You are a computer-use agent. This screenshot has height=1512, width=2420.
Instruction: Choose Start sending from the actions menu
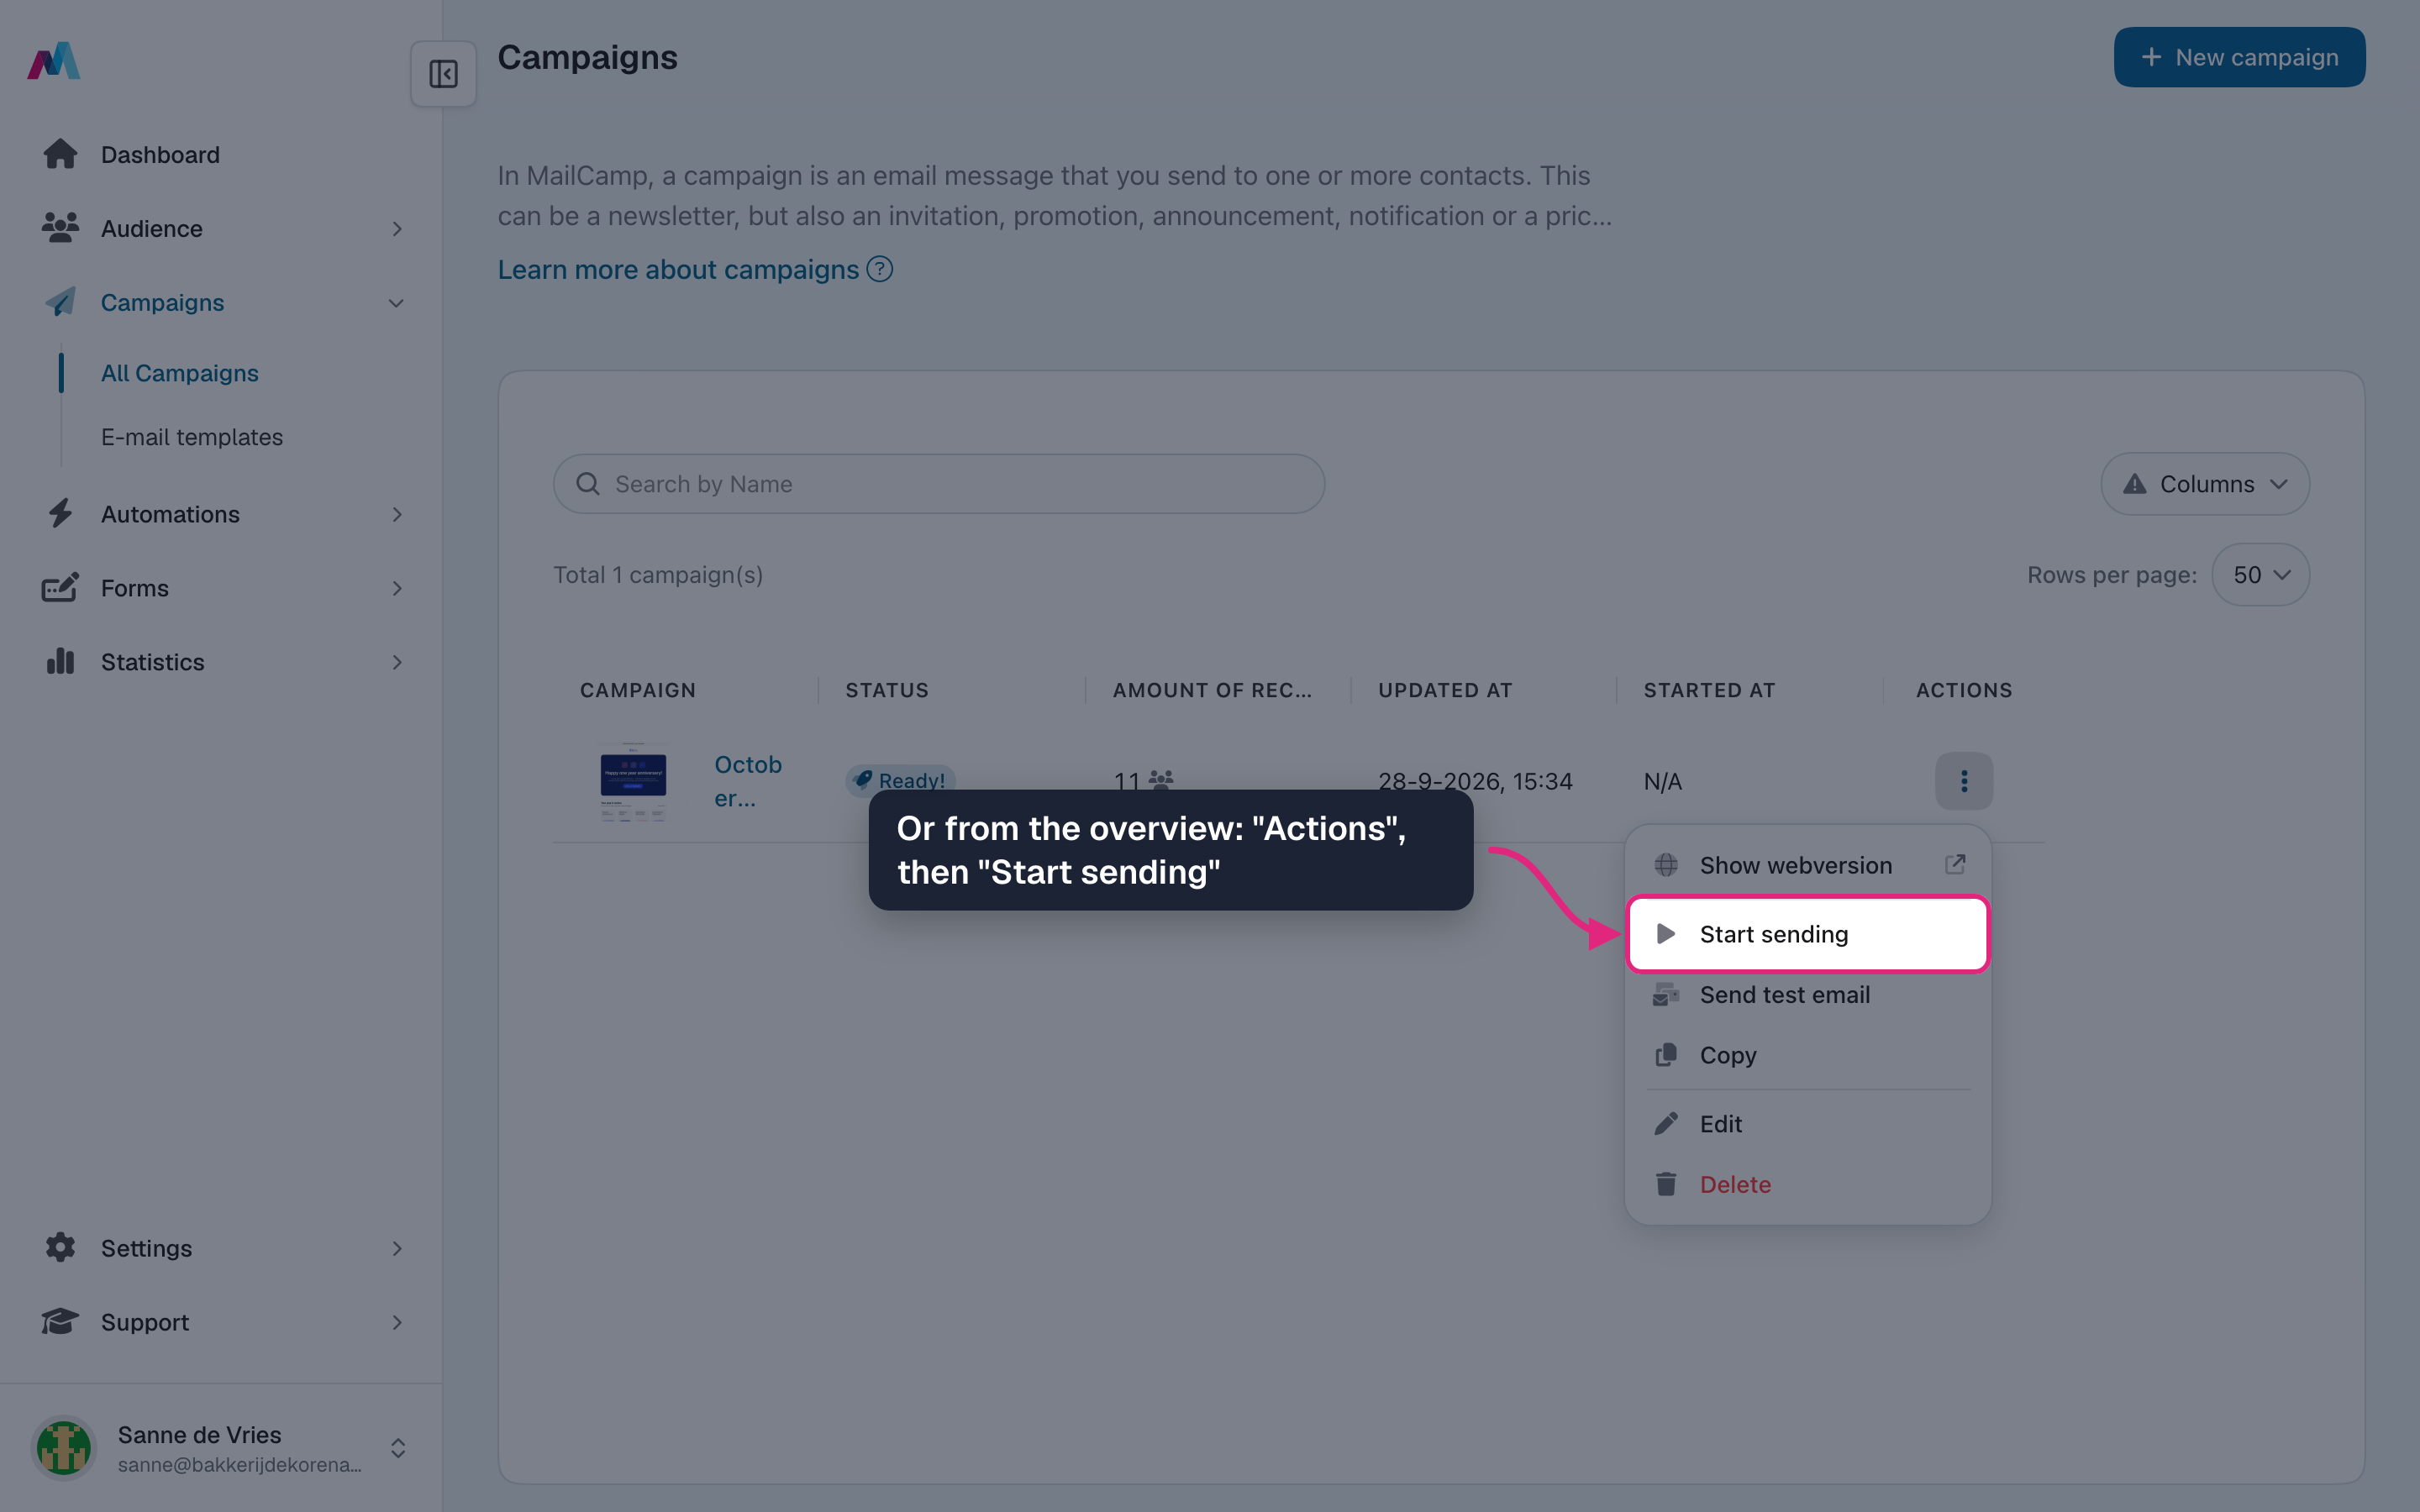1808,934
